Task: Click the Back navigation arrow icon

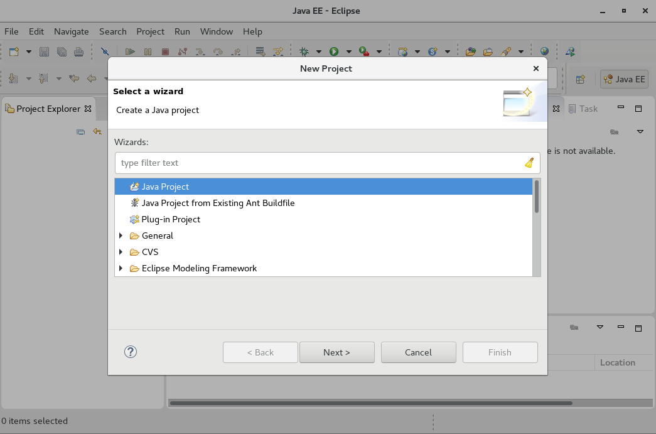Action: point(92,79)
